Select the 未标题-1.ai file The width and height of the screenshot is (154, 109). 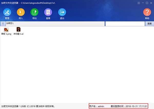pos(18,31)
